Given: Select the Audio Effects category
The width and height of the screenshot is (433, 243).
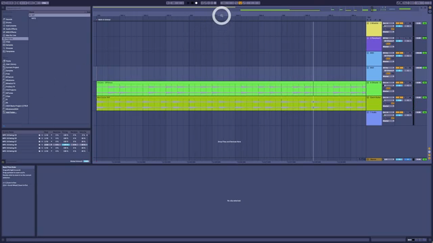Looking at the screenshot, I should 12,29.
